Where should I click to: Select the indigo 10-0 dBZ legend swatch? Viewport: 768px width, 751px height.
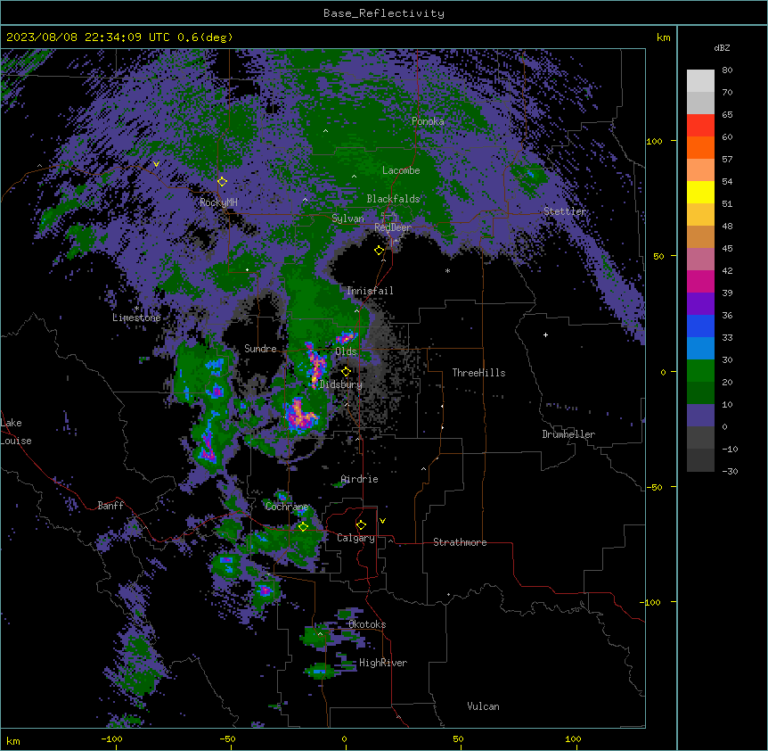(700, 416)
